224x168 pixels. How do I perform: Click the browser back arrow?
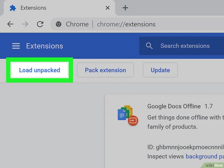10,24
